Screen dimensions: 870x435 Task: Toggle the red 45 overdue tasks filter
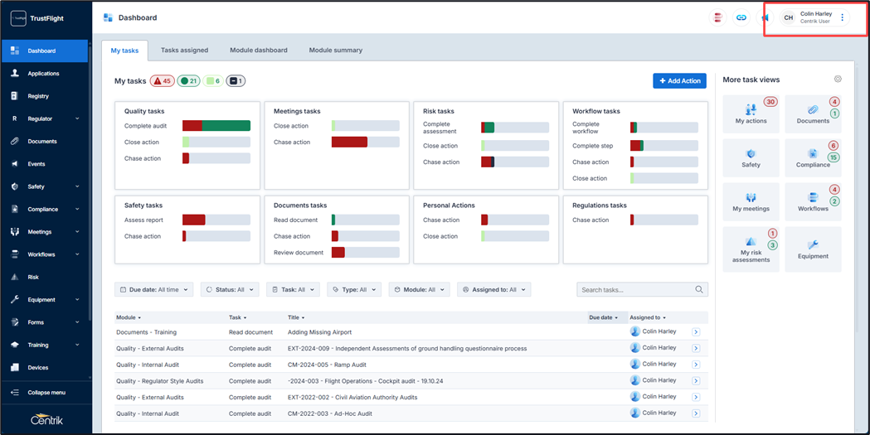pyautogui.click(x=162, y=81)
